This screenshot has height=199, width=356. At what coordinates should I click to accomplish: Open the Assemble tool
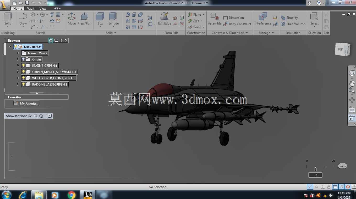pos(215,19)
